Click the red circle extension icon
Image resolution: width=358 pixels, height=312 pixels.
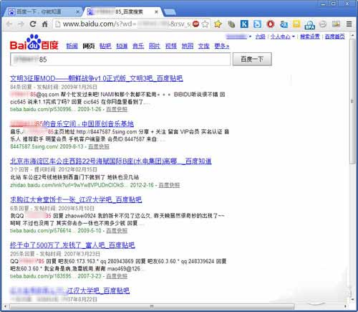click(x=271, y=24)
